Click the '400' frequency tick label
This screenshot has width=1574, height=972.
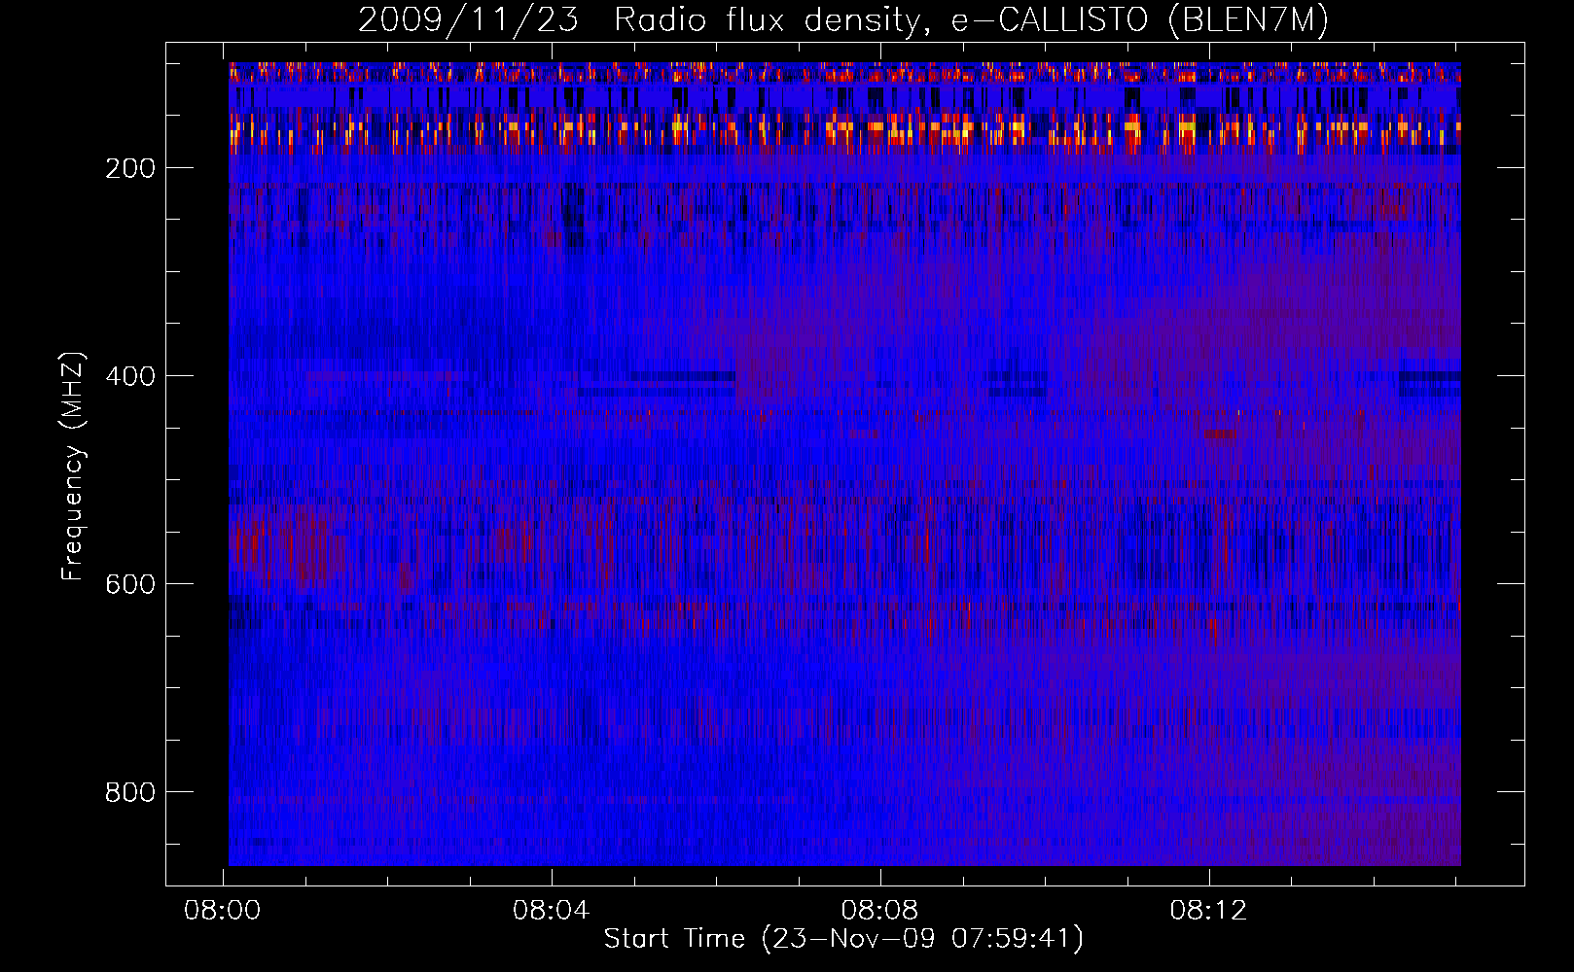[130, 376]
